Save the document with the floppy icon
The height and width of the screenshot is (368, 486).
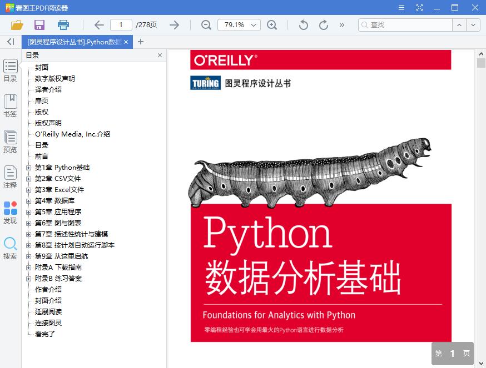(x=39, y=25)
